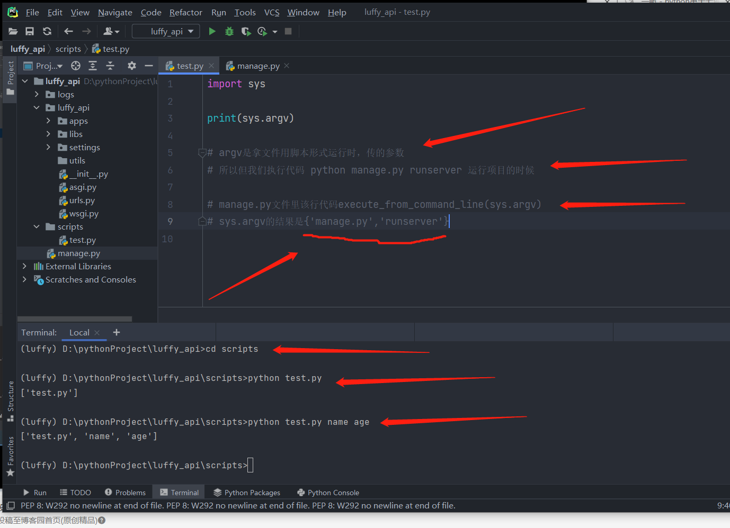Open dropdown arrow next to profile icon
This screenshot has width=730, height=528.
tap(275, 32)
